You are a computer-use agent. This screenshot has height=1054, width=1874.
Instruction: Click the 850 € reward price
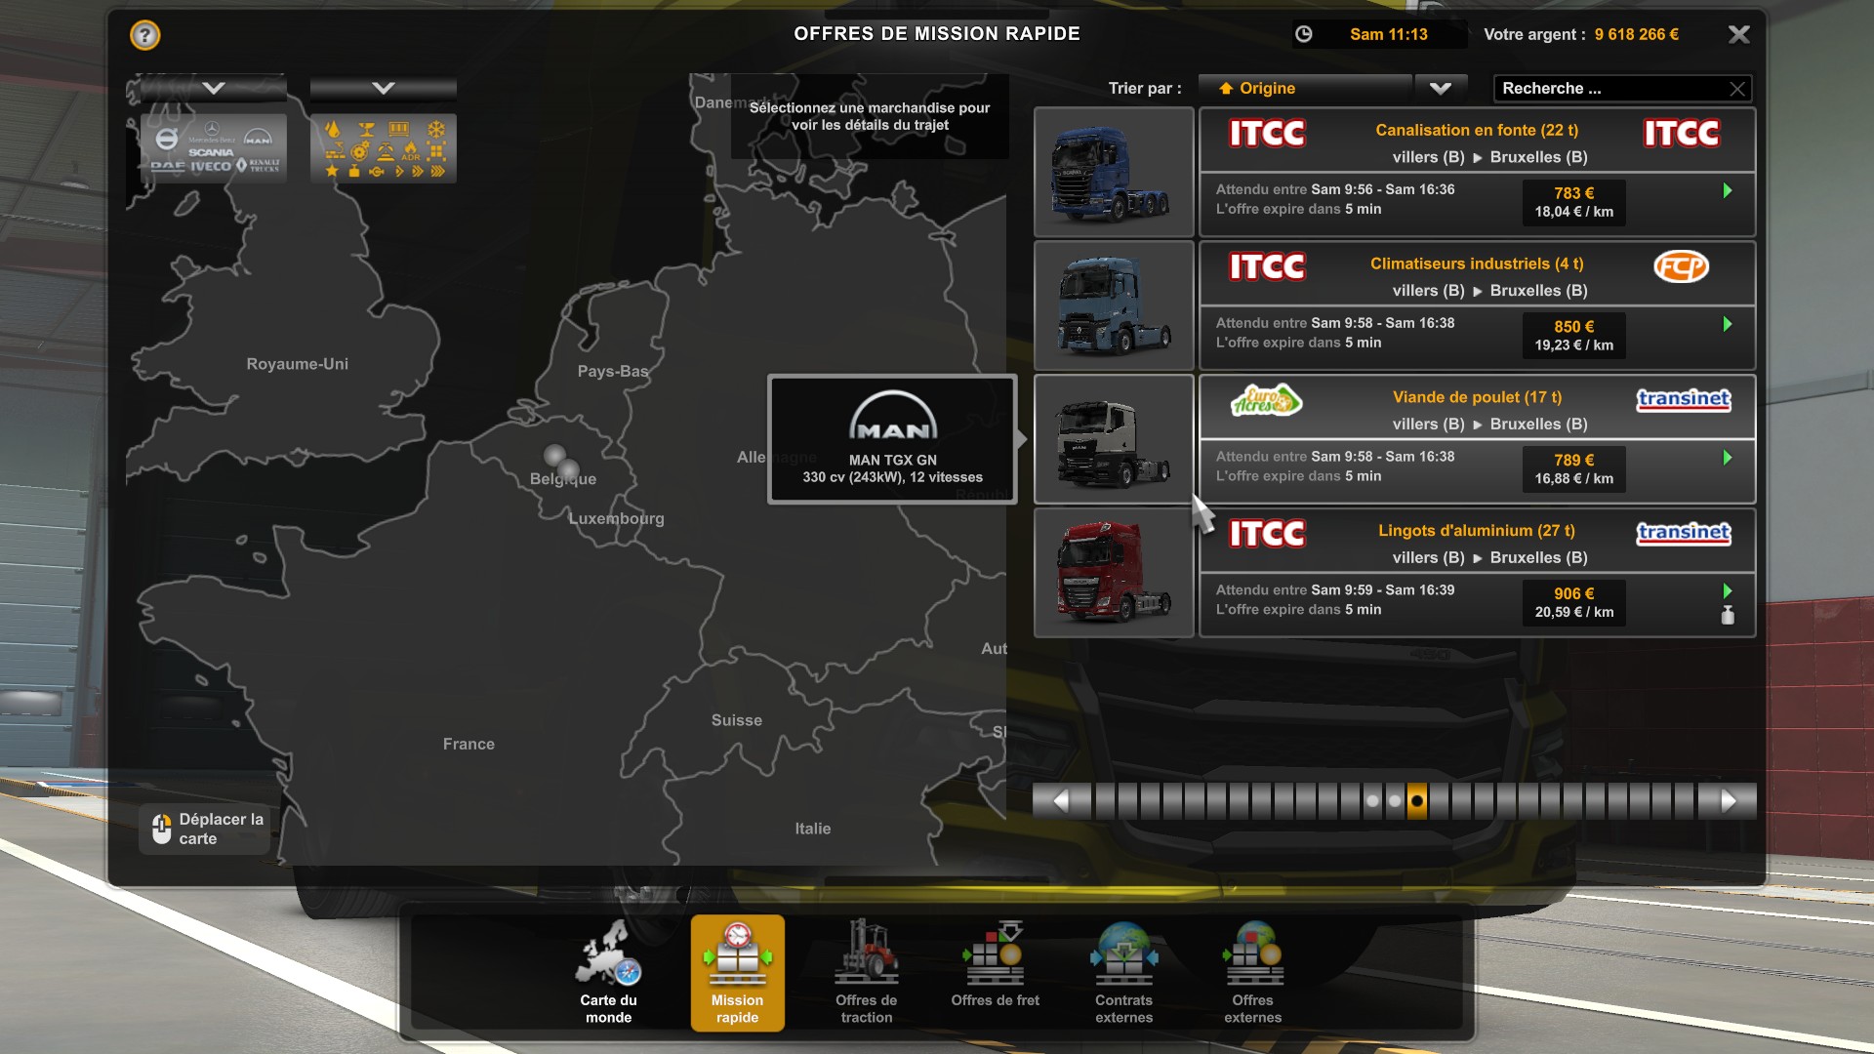pyautogui.click(x=1573, y=327)
